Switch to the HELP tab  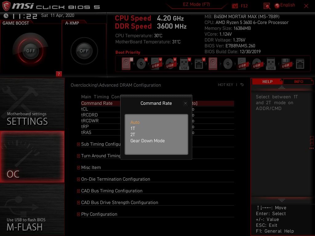267,82
